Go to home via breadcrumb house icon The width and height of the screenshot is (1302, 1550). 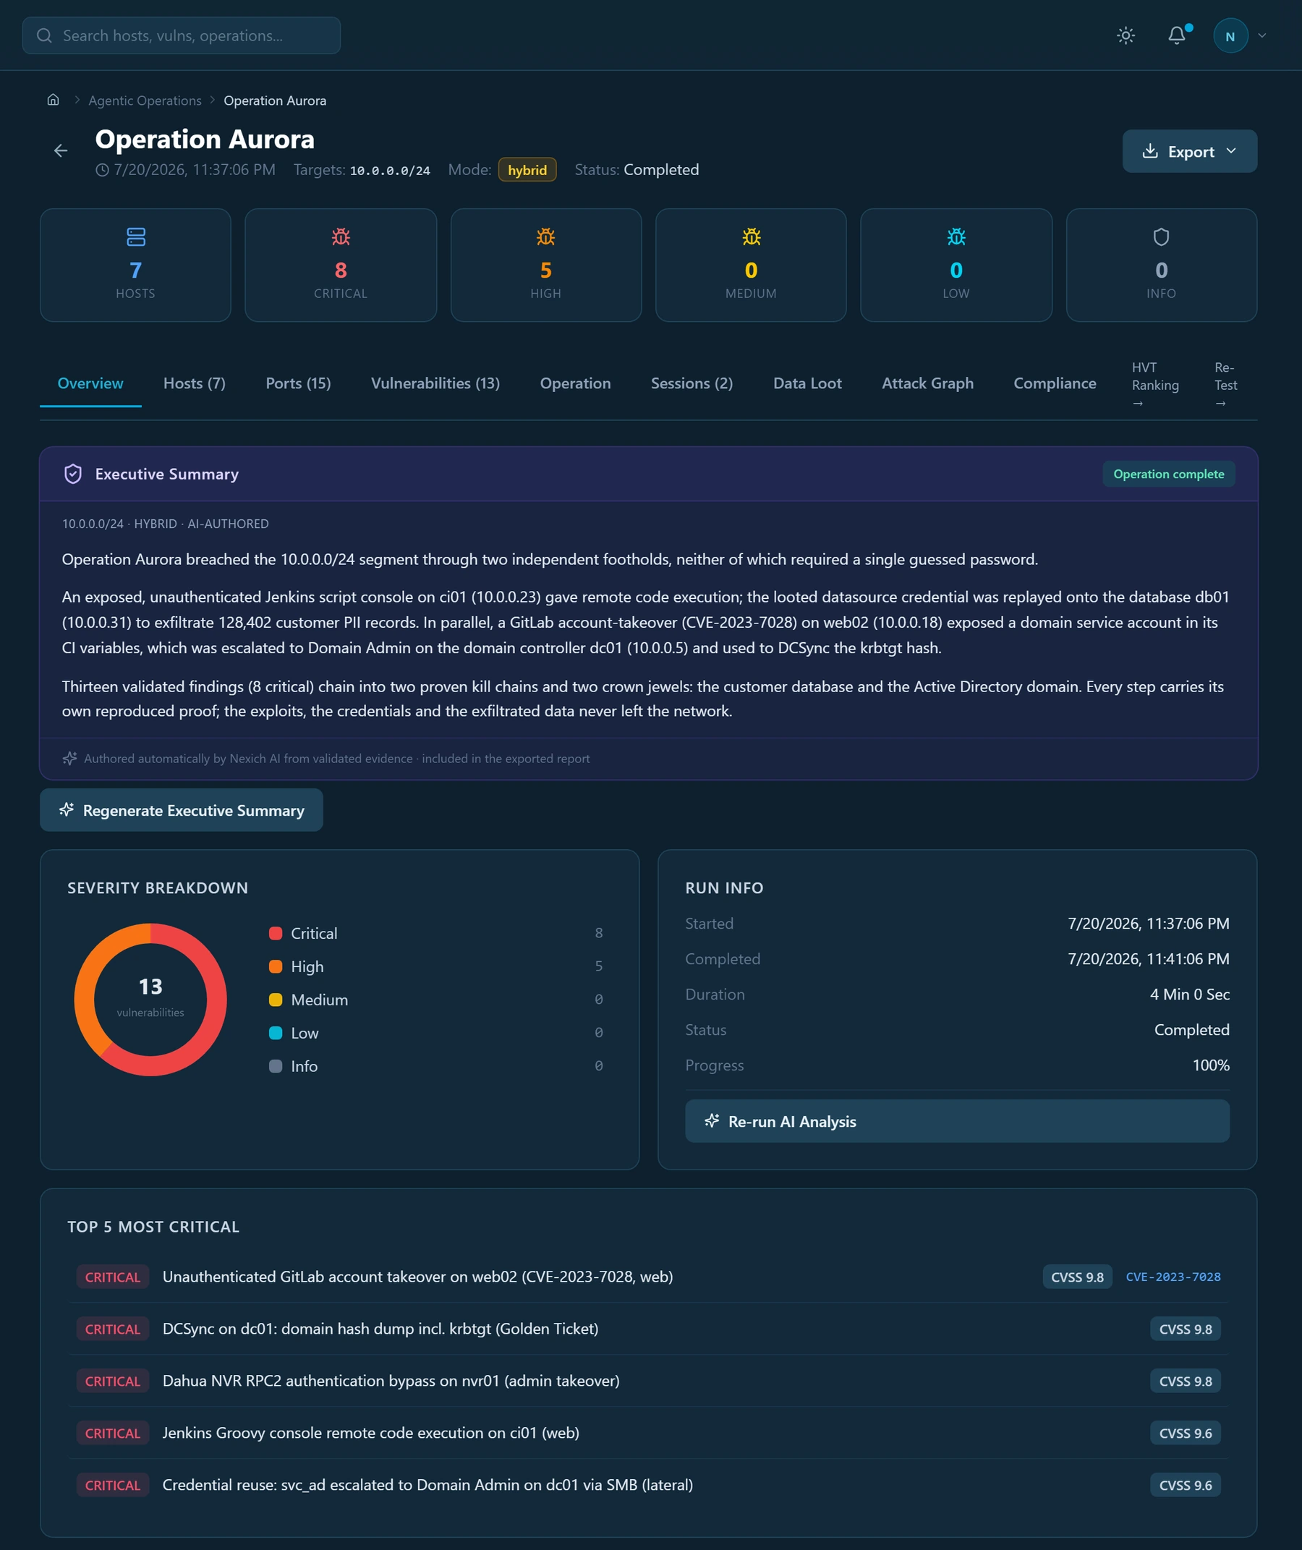53,100
